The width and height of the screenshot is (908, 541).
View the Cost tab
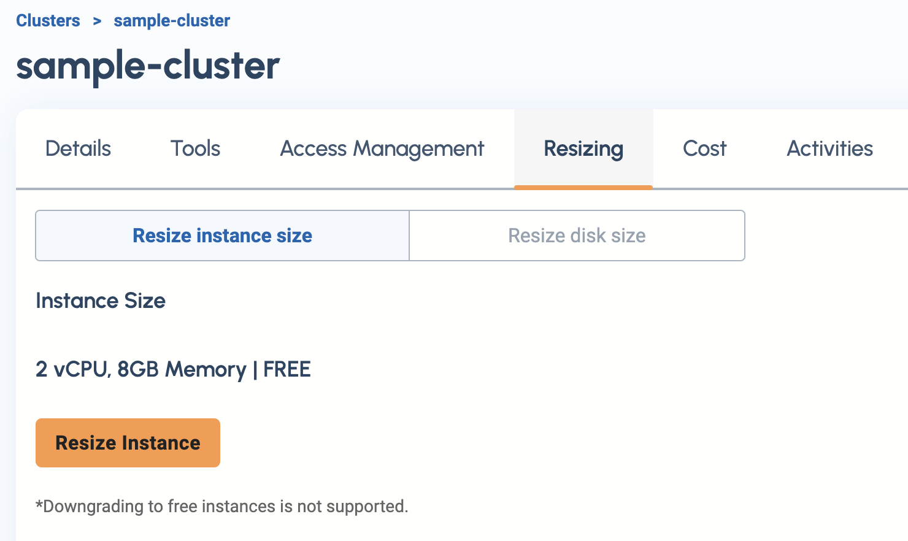coord(704,148)
